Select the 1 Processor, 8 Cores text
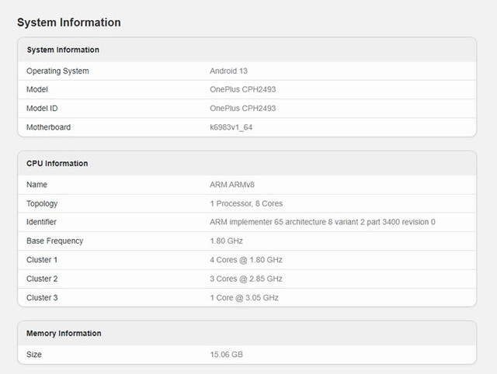 pos(246,203)
